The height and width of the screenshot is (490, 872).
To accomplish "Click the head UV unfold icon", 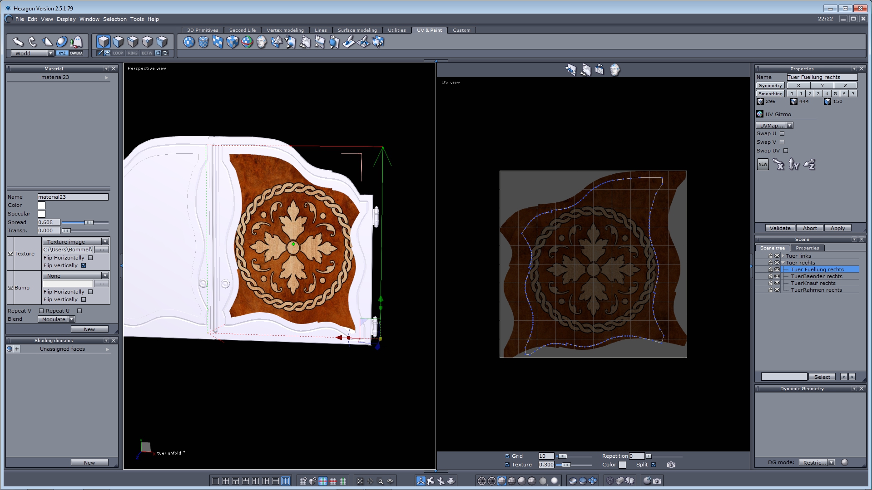I will (x=262, y=42).
